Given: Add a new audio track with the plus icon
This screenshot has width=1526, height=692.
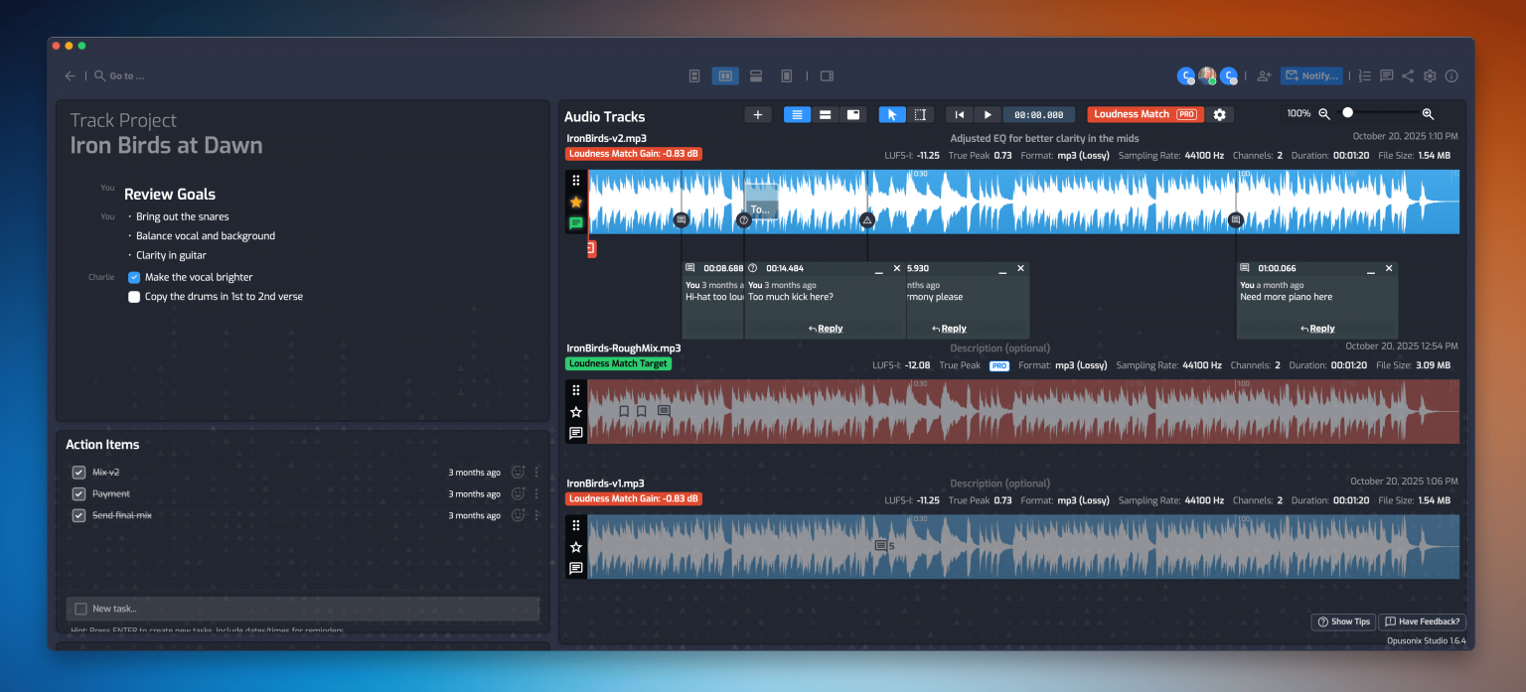Looking at the screenshot, I should (x=758, y=114).
